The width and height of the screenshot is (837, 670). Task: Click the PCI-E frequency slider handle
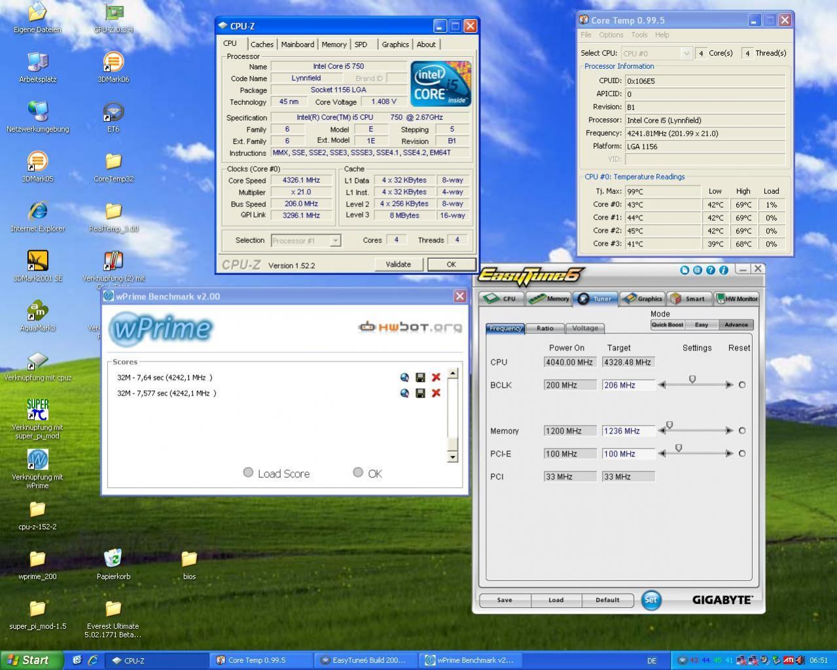click(678, 448)
